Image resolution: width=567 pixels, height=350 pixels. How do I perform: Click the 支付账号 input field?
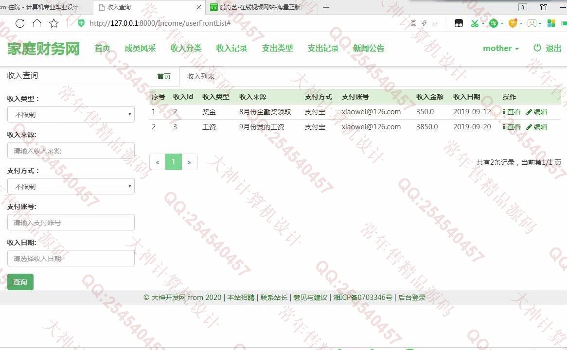(71, 222)
